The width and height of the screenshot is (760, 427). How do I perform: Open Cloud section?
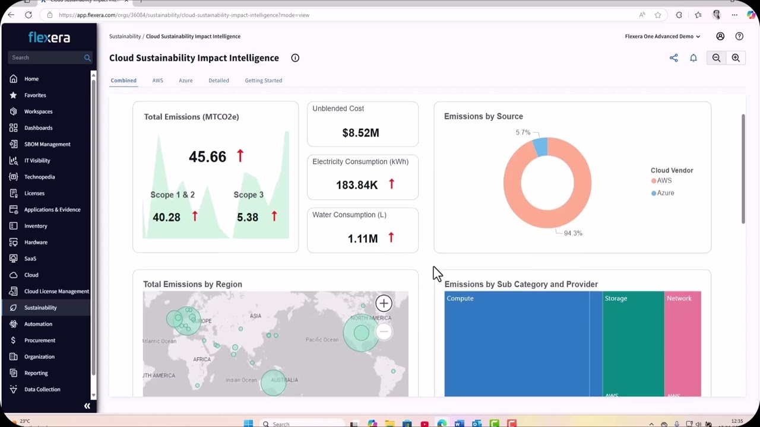(31, 275)
